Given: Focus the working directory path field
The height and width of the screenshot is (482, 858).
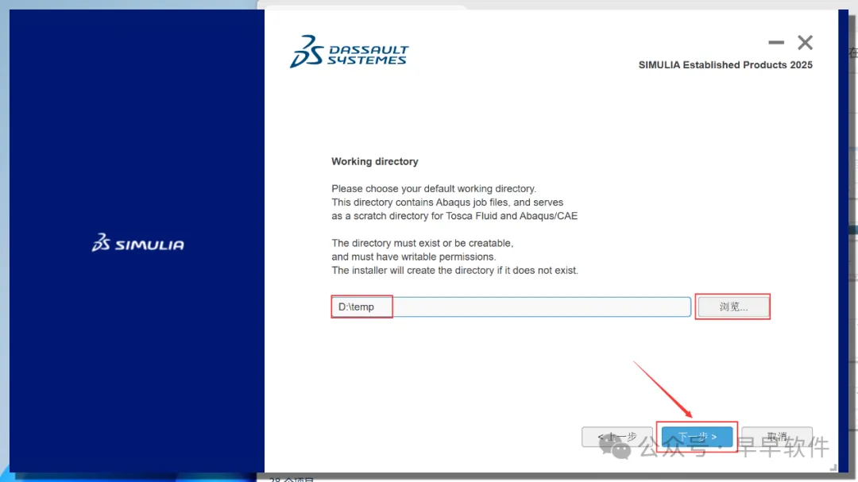Looking at the screenshot, I should [x=511, y=307].
